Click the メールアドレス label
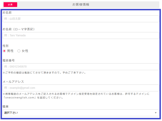The width and height of the screenshot is (162, 121). point(13,82)
